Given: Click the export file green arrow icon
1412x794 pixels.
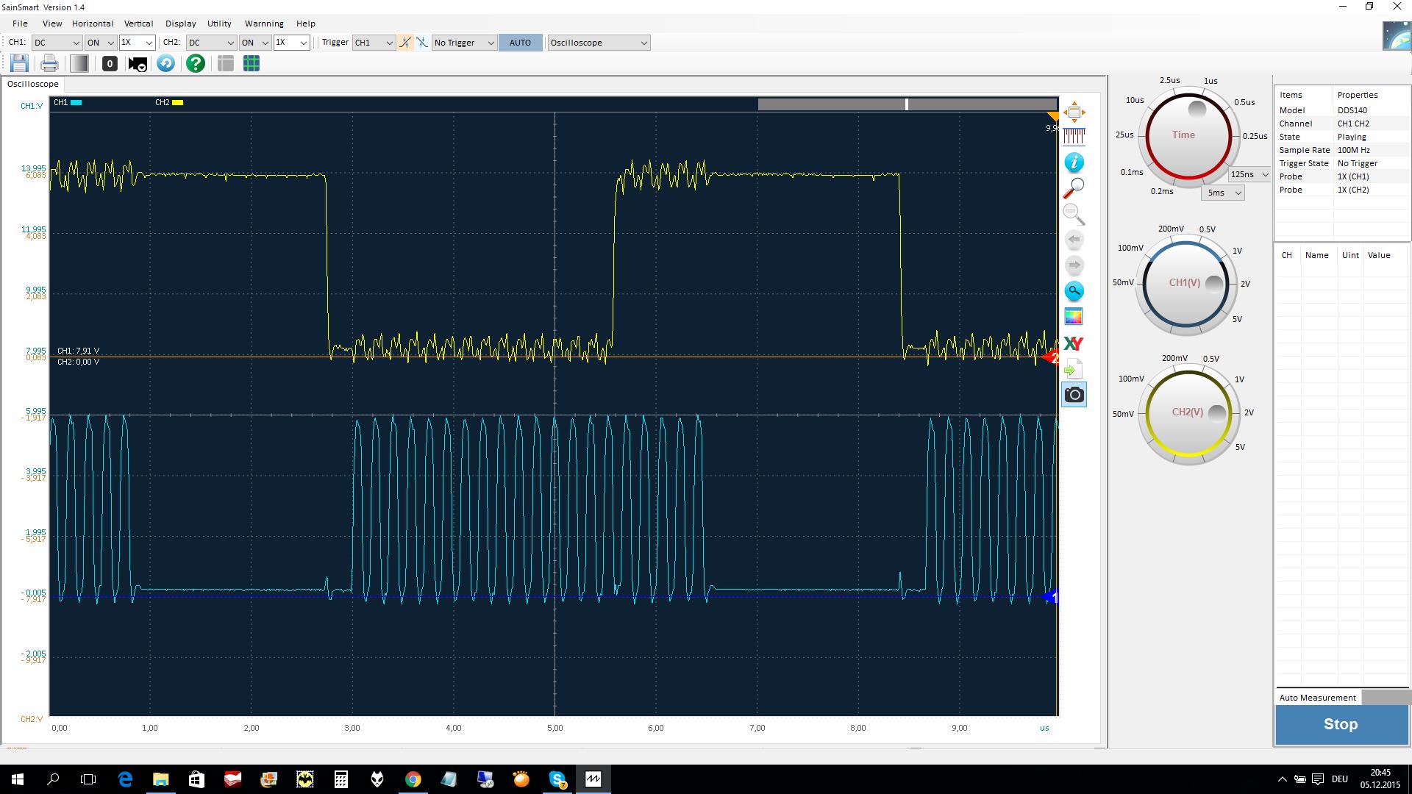Looking at the screenshot, I should [x=1074, y=368].
